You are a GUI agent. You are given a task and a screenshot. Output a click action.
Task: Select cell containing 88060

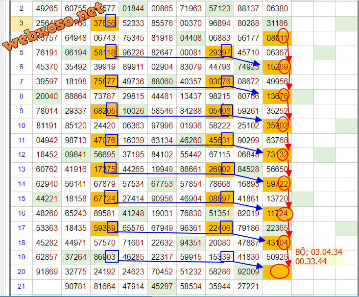[x=162, y=81]
